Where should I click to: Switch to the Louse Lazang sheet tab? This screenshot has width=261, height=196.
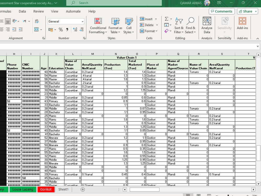(23, 189)
